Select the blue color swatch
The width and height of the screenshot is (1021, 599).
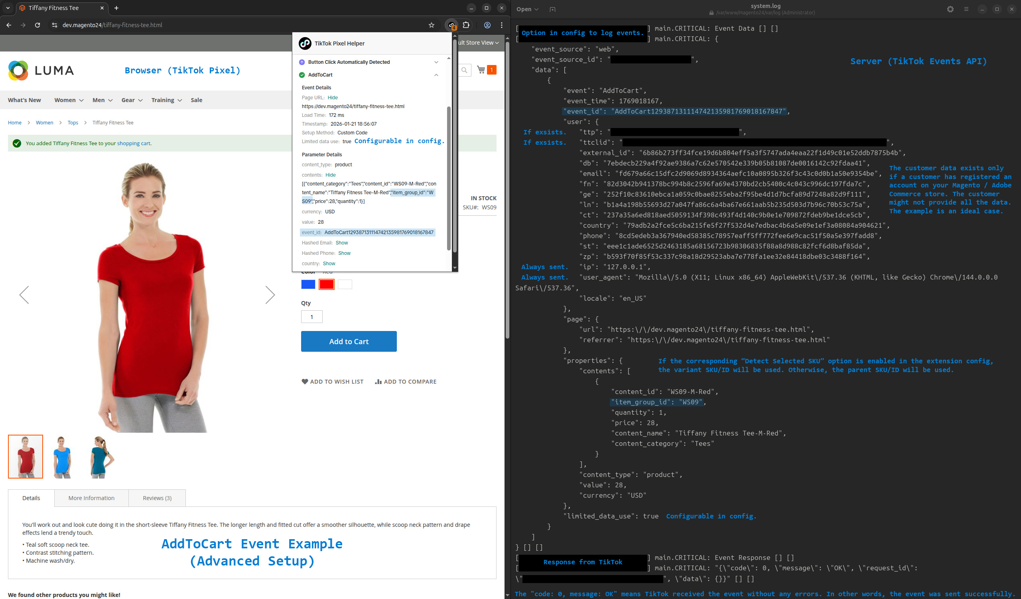coord(308,284)
